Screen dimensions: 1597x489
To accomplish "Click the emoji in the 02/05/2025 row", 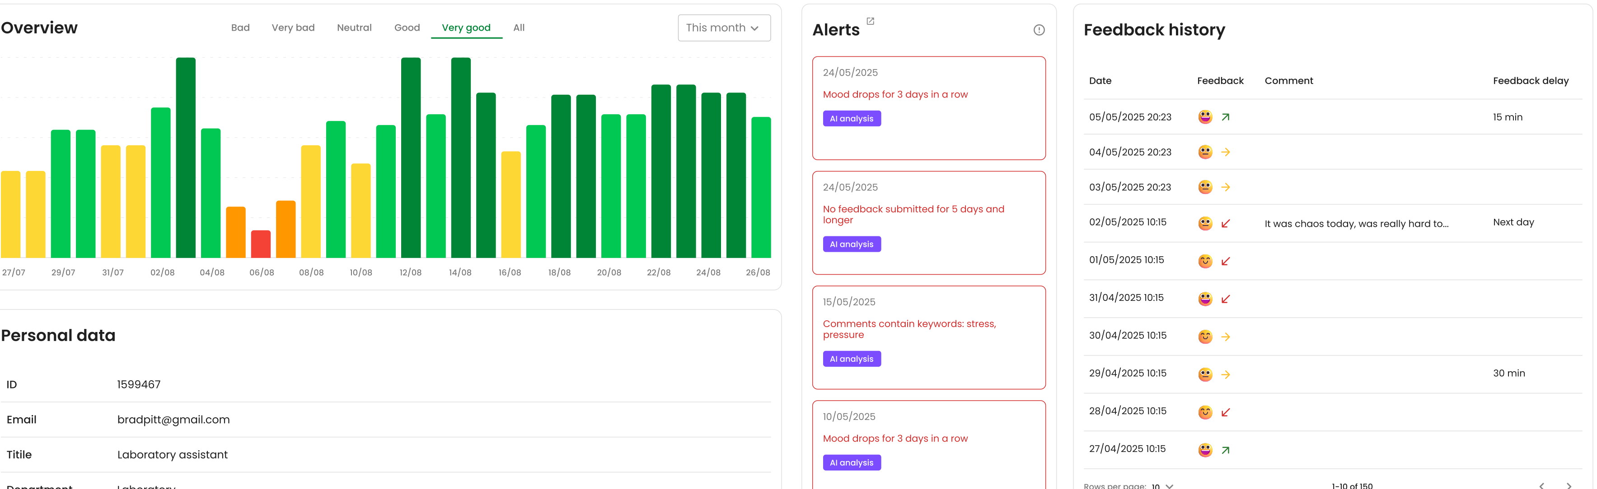I will click(x=1204, y=223).
